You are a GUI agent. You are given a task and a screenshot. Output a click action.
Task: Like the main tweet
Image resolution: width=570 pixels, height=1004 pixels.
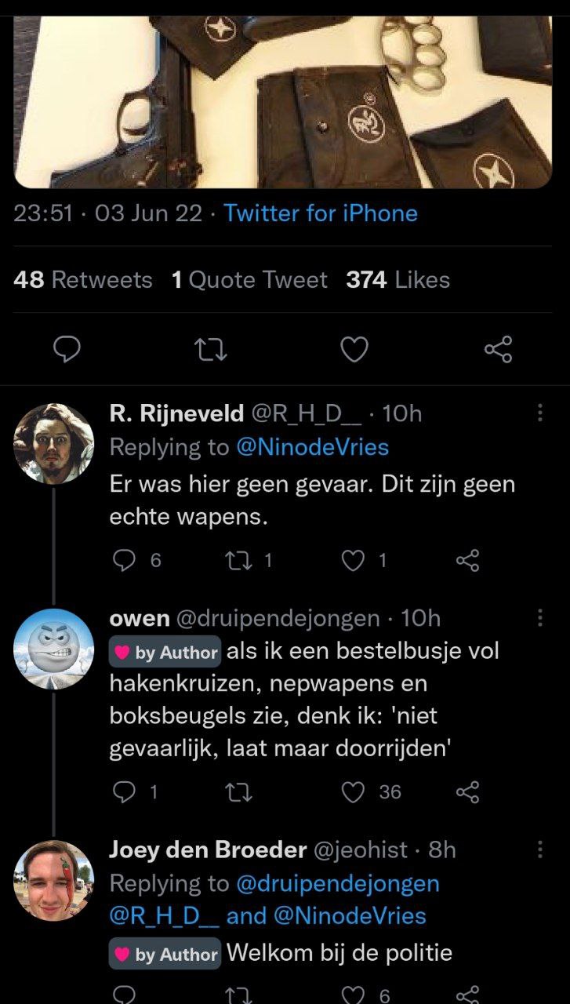tap(354, 350)
